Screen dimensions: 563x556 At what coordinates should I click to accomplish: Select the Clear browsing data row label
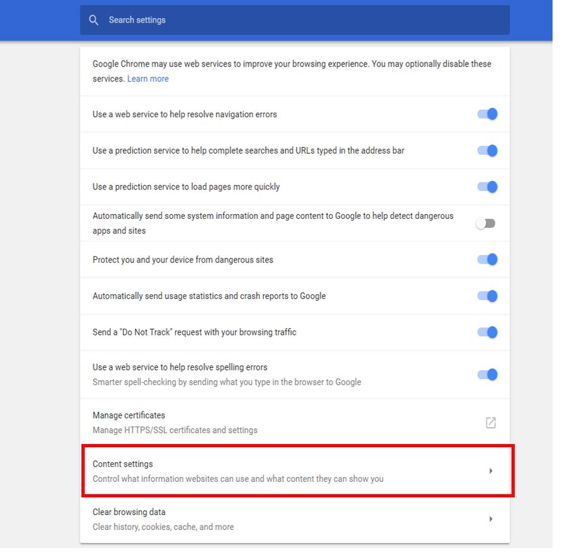[129, 512]
